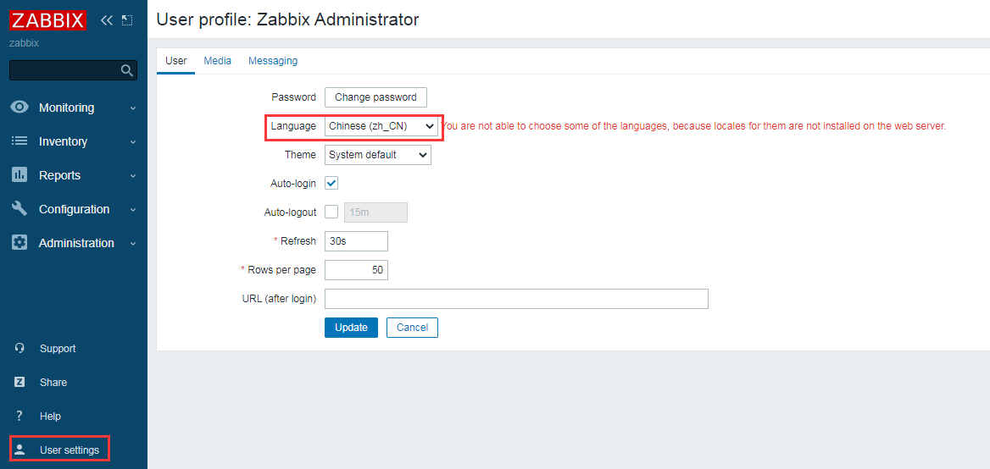Screen dimensions: 990x469
Task: Uncheck the Auto-login checkbox
Action: [331, 183]
